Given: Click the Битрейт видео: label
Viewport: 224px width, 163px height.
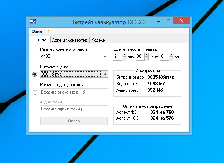Looking at the screenshot, I should click(130, 77).
